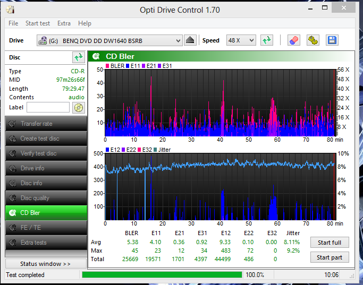The height and width of the screenshot is (285, 363).
Task: Open the Drive info panel
Action: pyautogui.click(x=46, y=168)
